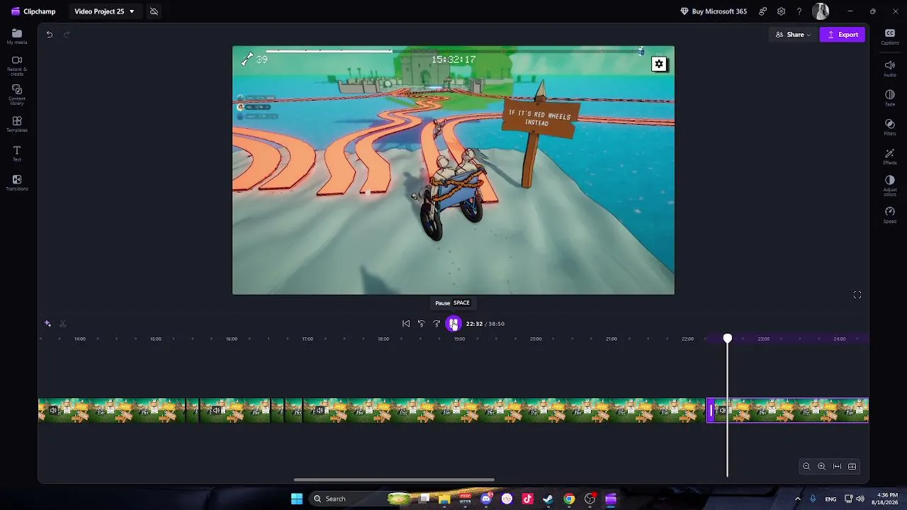Open the Text panel in the sidebar
The height and width of the screenshot is (510, 907).
pyautogui.click(x=17, y=154)
